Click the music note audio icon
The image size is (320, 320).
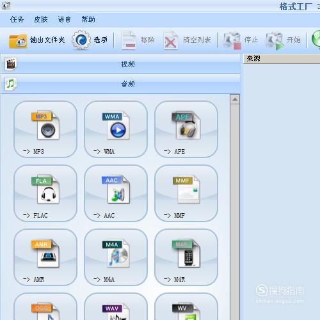[x=11, y=84]
